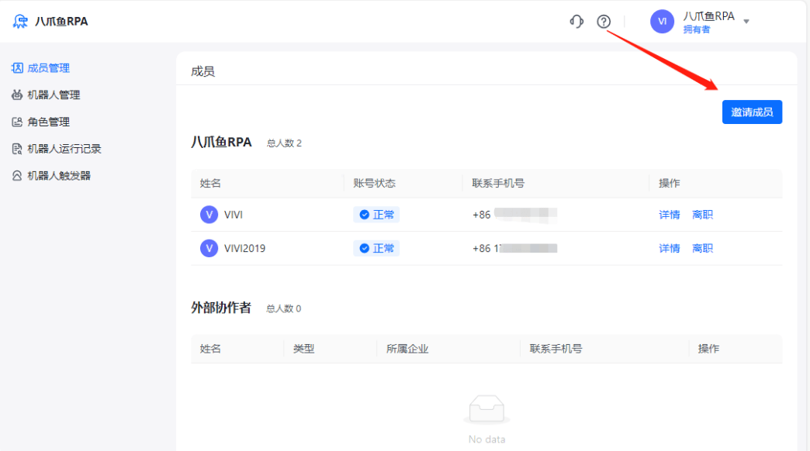Click 离职 for member VIVI
This screenshot has height=451, width=810.
pos(702,215)
